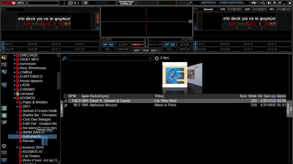Select the DECK 1 tab
Screen dimensions: 293x164
click(138, 44)
